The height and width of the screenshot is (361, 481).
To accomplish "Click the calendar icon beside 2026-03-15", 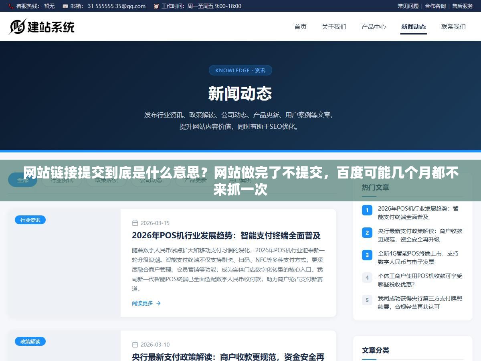I will 135,223.
